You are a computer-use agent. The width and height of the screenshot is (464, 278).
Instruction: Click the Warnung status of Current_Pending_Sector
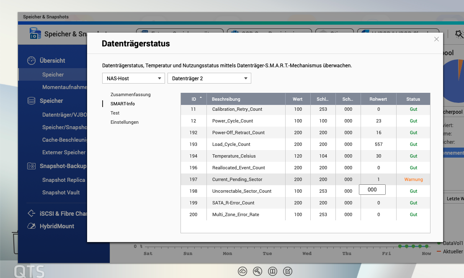tap(413, 179)
